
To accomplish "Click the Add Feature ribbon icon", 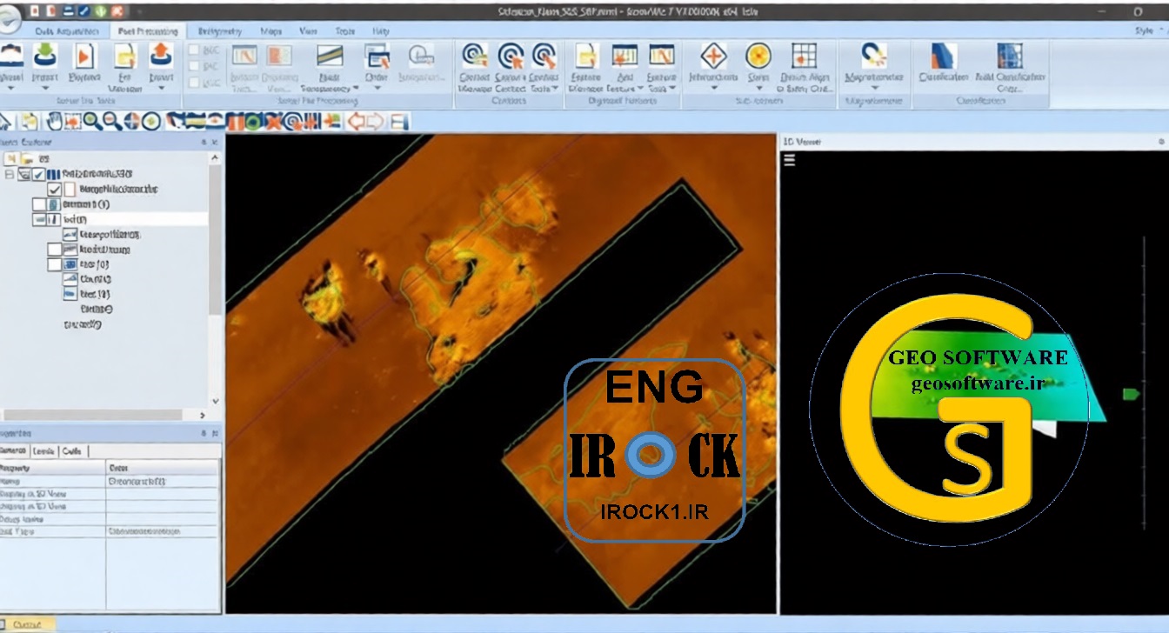I will coord(624,56).
